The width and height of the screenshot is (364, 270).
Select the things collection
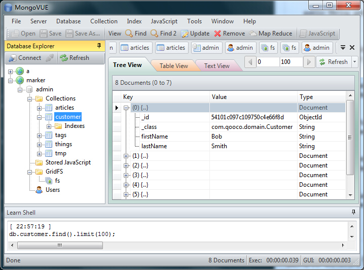coord(63,144)
